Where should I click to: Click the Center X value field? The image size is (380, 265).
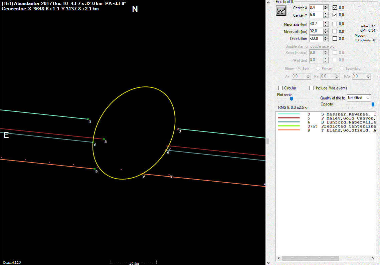coord(316,7)
